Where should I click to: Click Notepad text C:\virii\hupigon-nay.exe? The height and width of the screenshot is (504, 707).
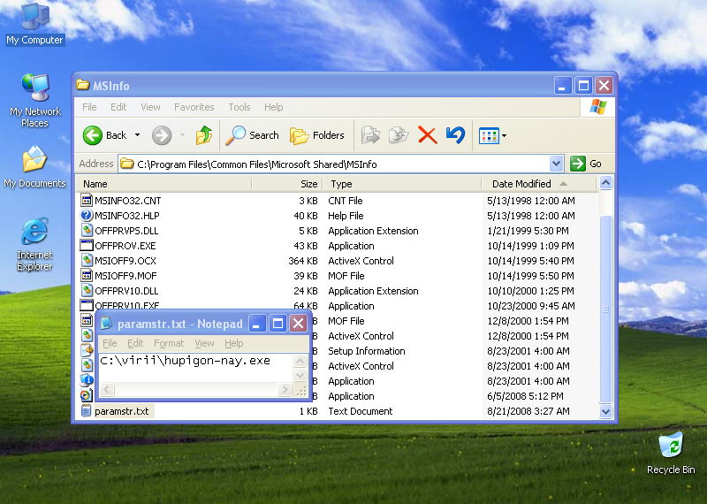[185, 361]
